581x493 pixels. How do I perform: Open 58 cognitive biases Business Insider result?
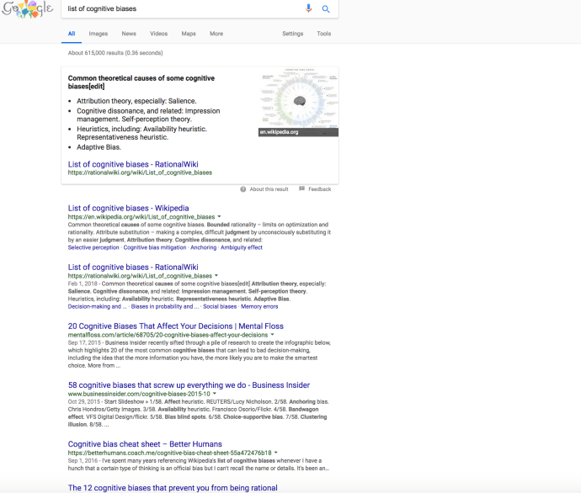189,385
